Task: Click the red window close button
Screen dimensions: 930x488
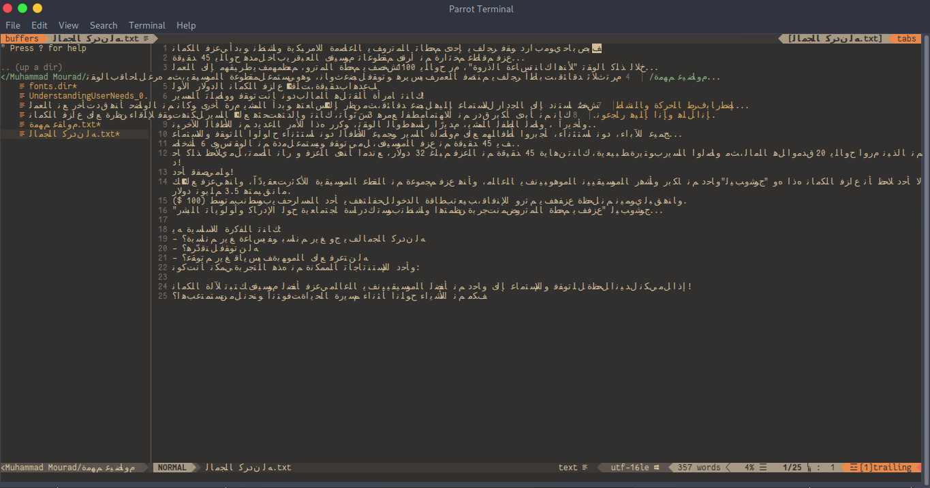Action: (x=7, y=8)
